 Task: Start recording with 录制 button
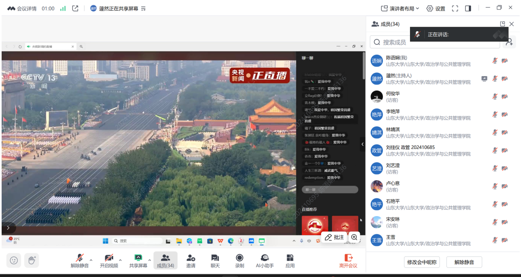239,261
